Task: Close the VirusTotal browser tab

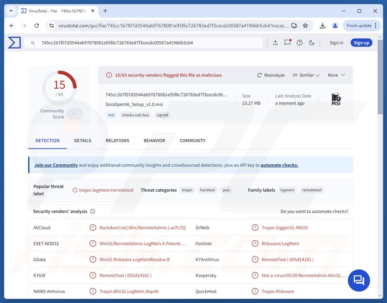Action: (x=93, y=11)
